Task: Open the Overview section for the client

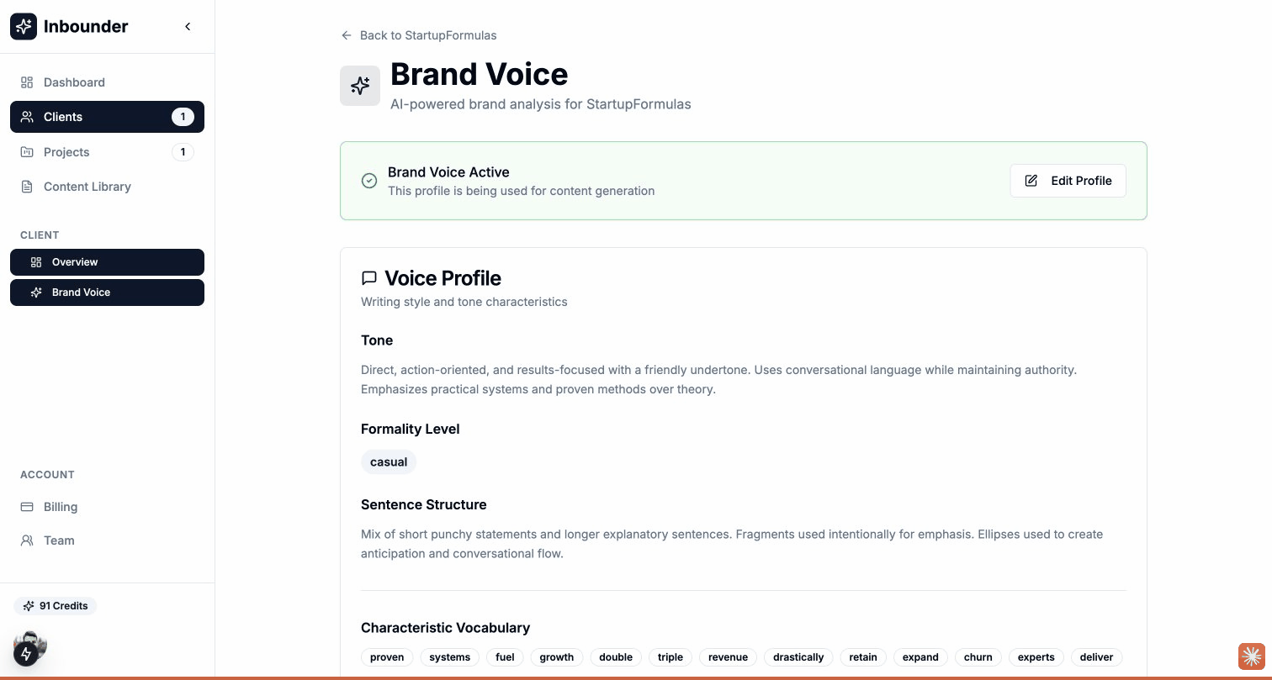Action: click(x=74, y=262)
